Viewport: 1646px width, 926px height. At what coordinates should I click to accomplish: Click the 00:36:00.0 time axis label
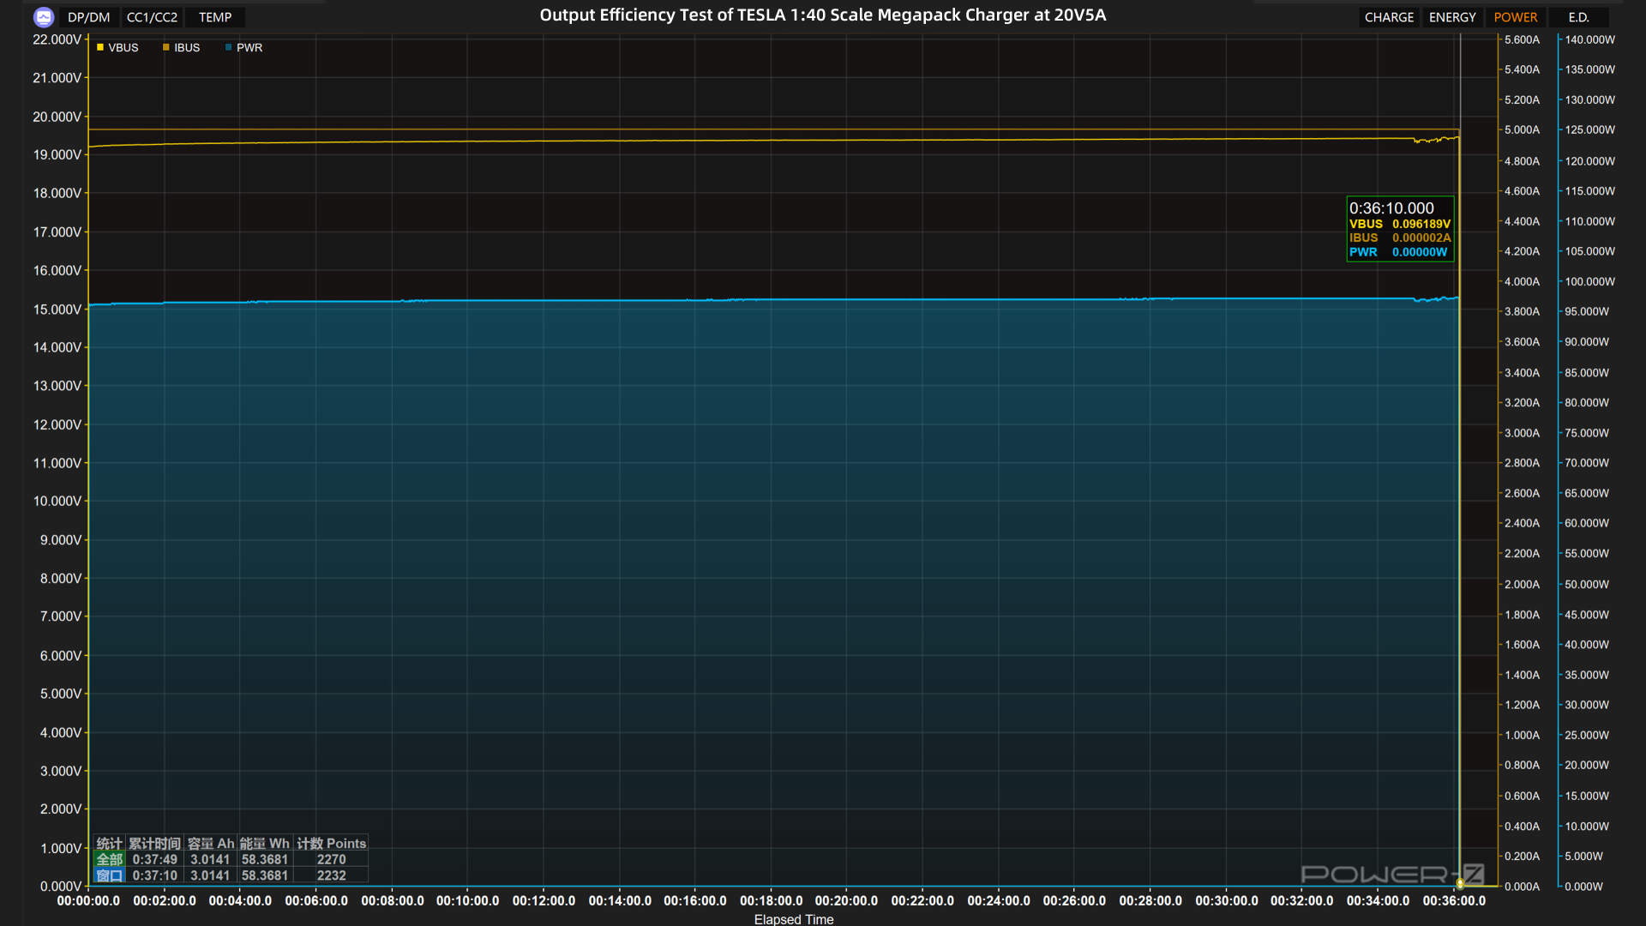click(x=1454, y=900)
